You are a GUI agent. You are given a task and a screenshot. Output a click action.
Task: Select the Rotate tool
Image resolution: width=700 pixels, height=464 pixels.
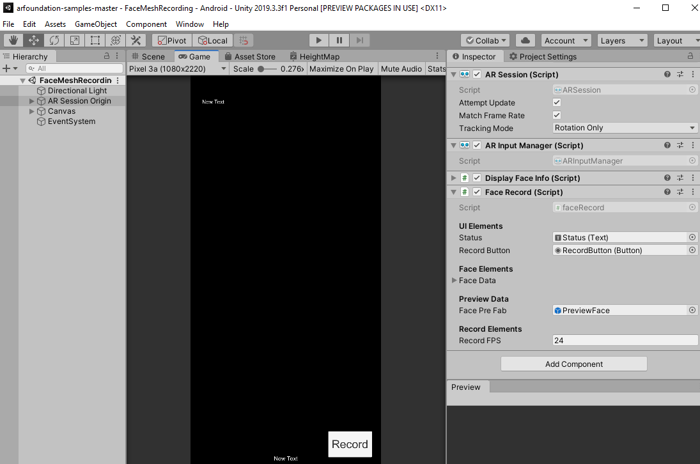click(x=54, y=41)
